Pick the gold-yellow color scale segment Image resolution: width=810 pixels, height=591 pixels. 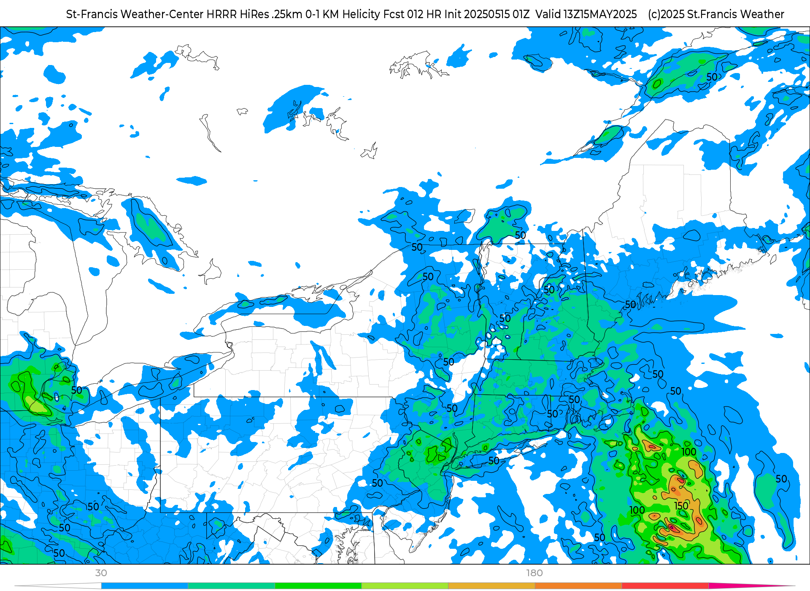tap(491, 586)
